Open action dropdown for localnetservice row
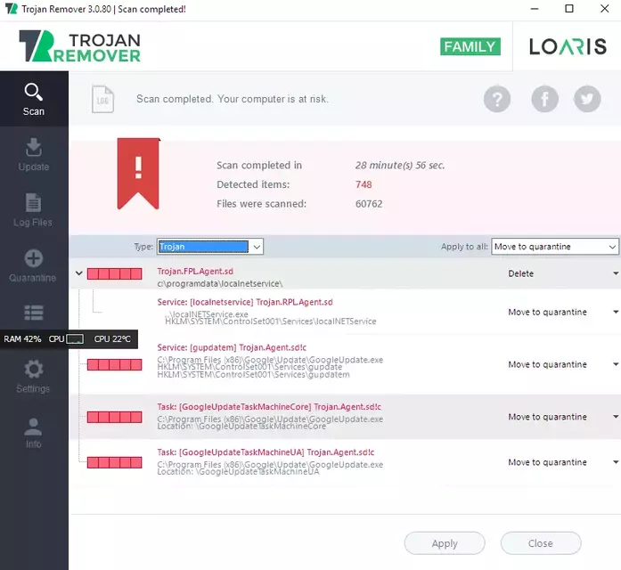 click(x=616, y=312)
